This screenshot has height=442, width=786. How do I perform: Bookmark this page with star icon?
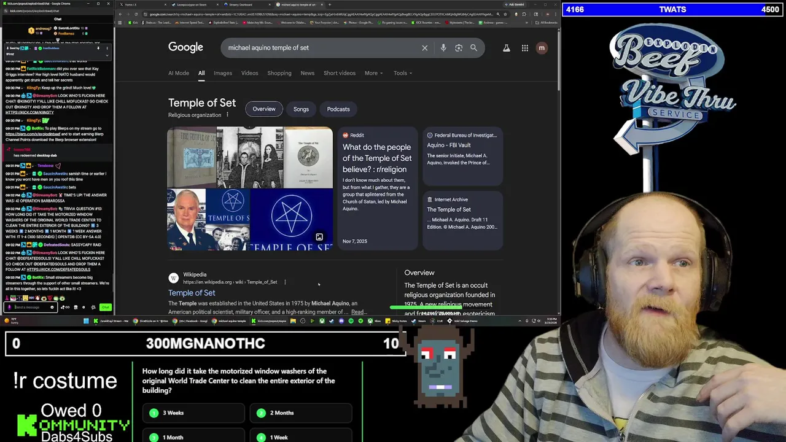coord(505,14)
